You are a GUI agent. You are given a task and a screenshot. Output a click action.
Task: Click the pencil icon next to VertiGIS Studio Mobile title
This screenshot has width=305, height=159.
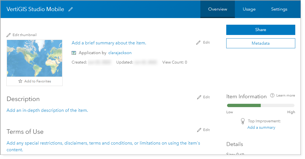point(71,9)
